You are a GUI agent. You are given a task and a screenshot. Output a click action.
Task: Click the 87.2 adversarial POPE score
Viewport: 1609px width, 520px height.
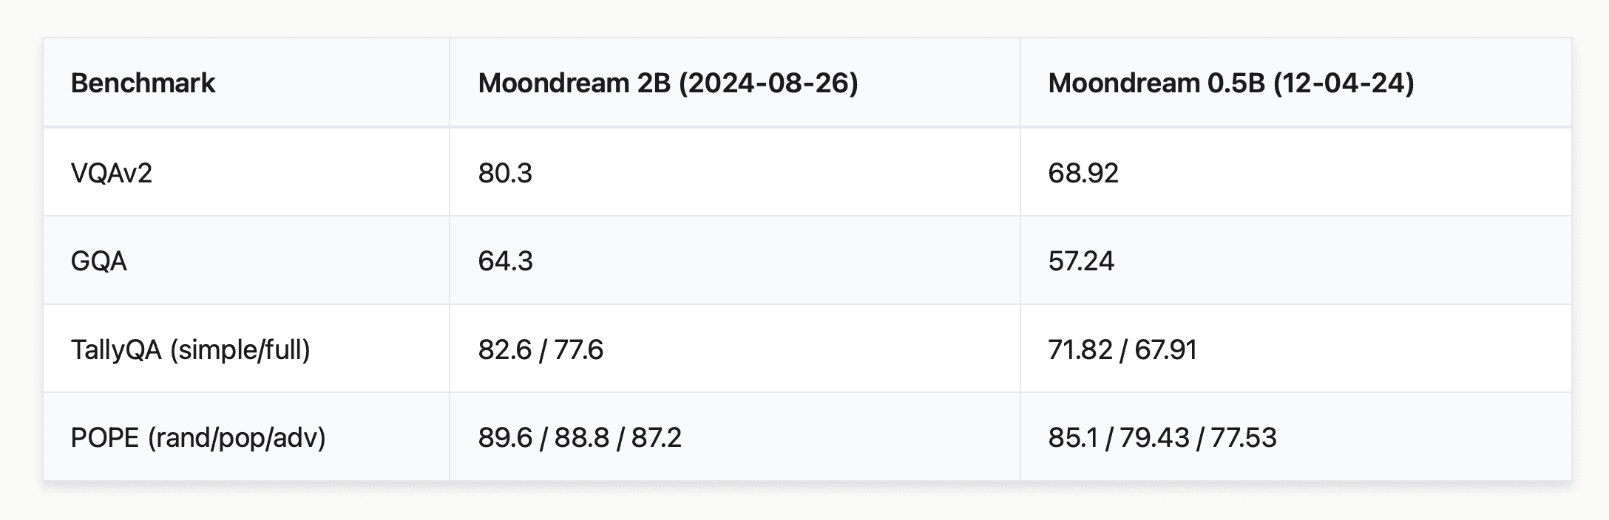[656, 438]
